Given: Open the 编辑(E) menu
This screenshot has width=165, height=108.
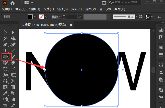Looking at the screenshot, I should (x=20, y=9).
